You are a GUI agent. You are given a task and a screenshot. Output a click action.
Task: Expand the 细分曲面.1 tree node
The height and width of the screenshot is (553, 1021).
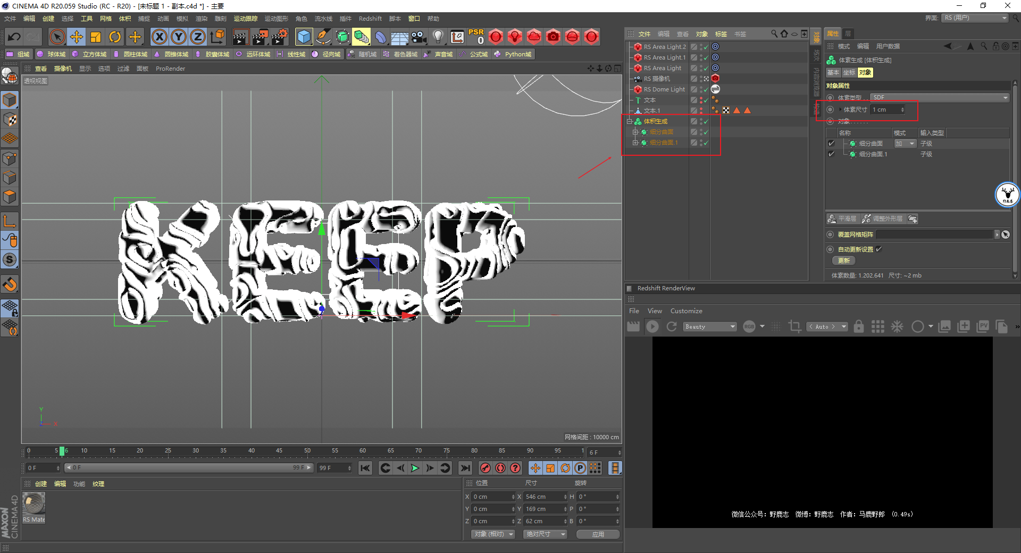635,143
